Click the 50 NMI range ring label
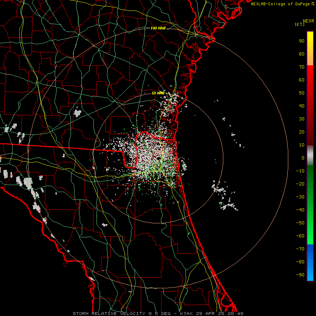Image resolution: width=316 pixels, height=316 pixels. coord(158,93)
